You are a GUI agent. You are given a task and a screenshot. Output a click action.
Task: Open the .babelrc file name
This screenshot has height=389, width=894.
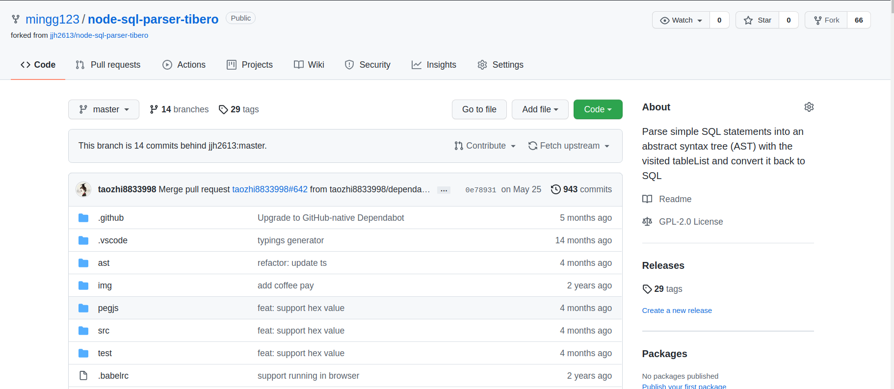click(x=113, y=376)
